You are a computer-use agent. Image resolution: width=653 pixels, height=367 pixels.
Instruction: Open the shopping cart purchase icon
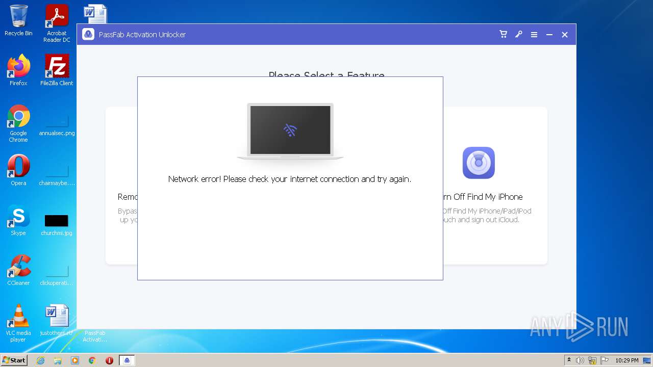coord(503,35)
